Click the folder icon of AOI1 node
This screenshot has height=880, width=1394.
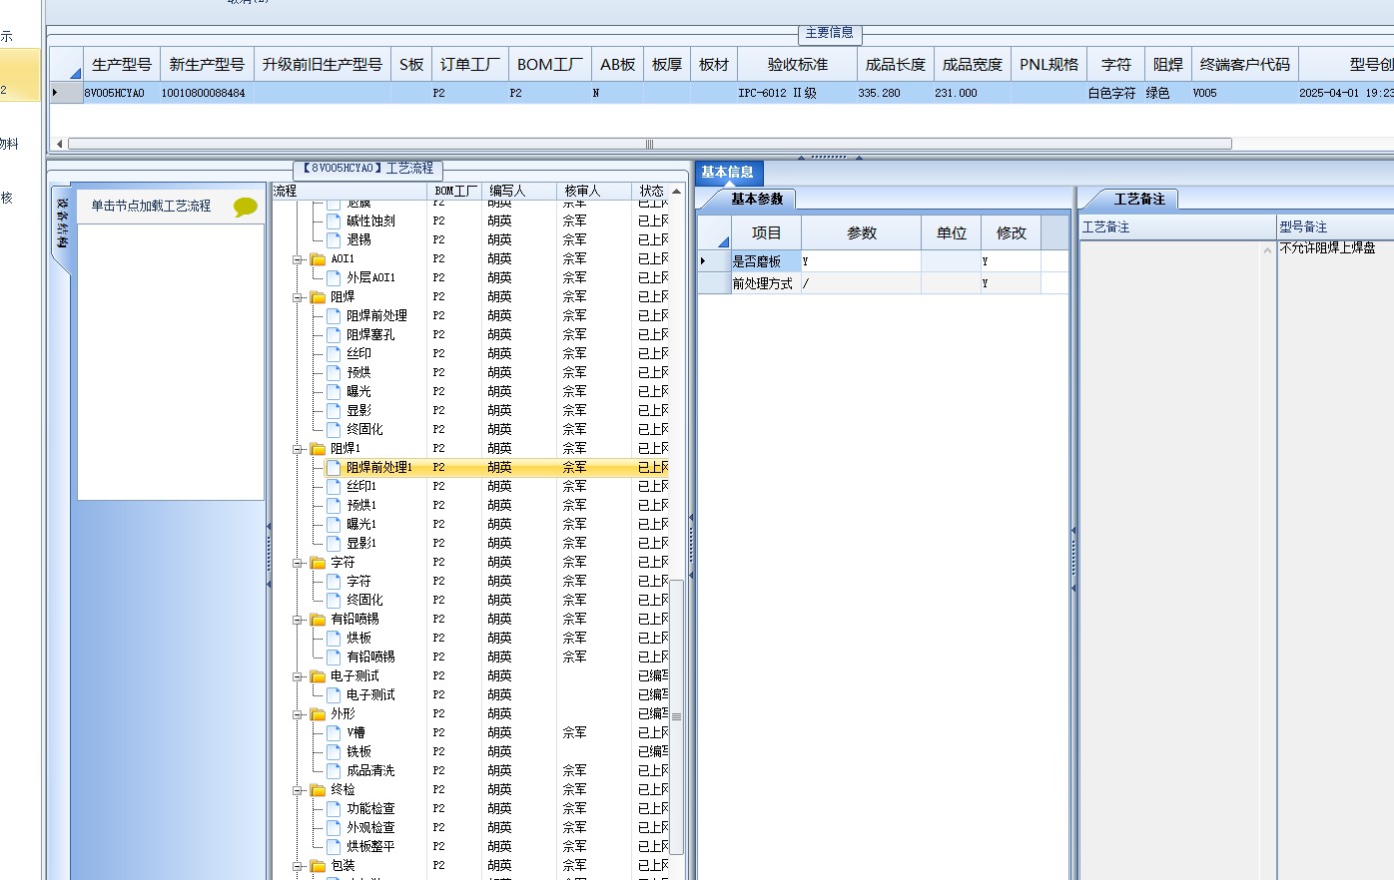318,258
